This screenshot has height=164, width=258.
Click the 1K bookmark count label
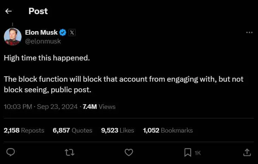[198, 153]
